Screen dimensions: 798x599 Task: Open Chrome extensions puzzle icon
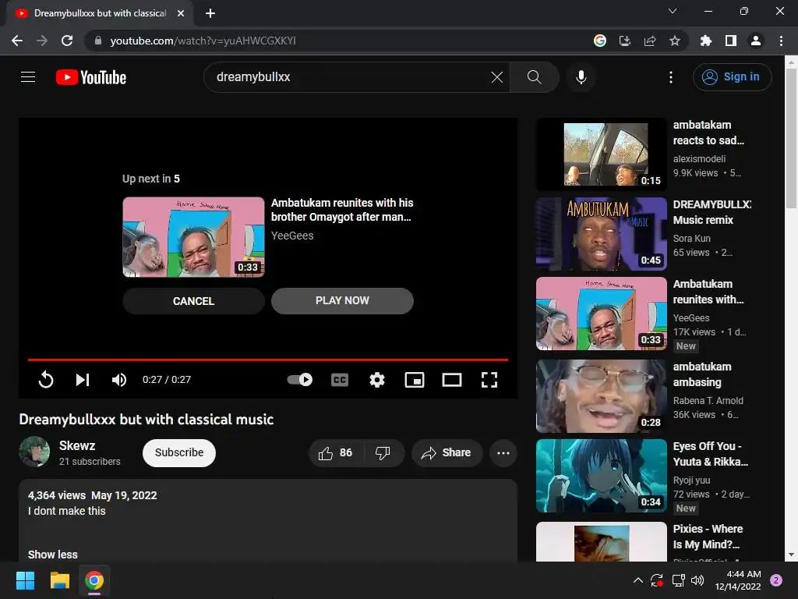coord(706,41)
